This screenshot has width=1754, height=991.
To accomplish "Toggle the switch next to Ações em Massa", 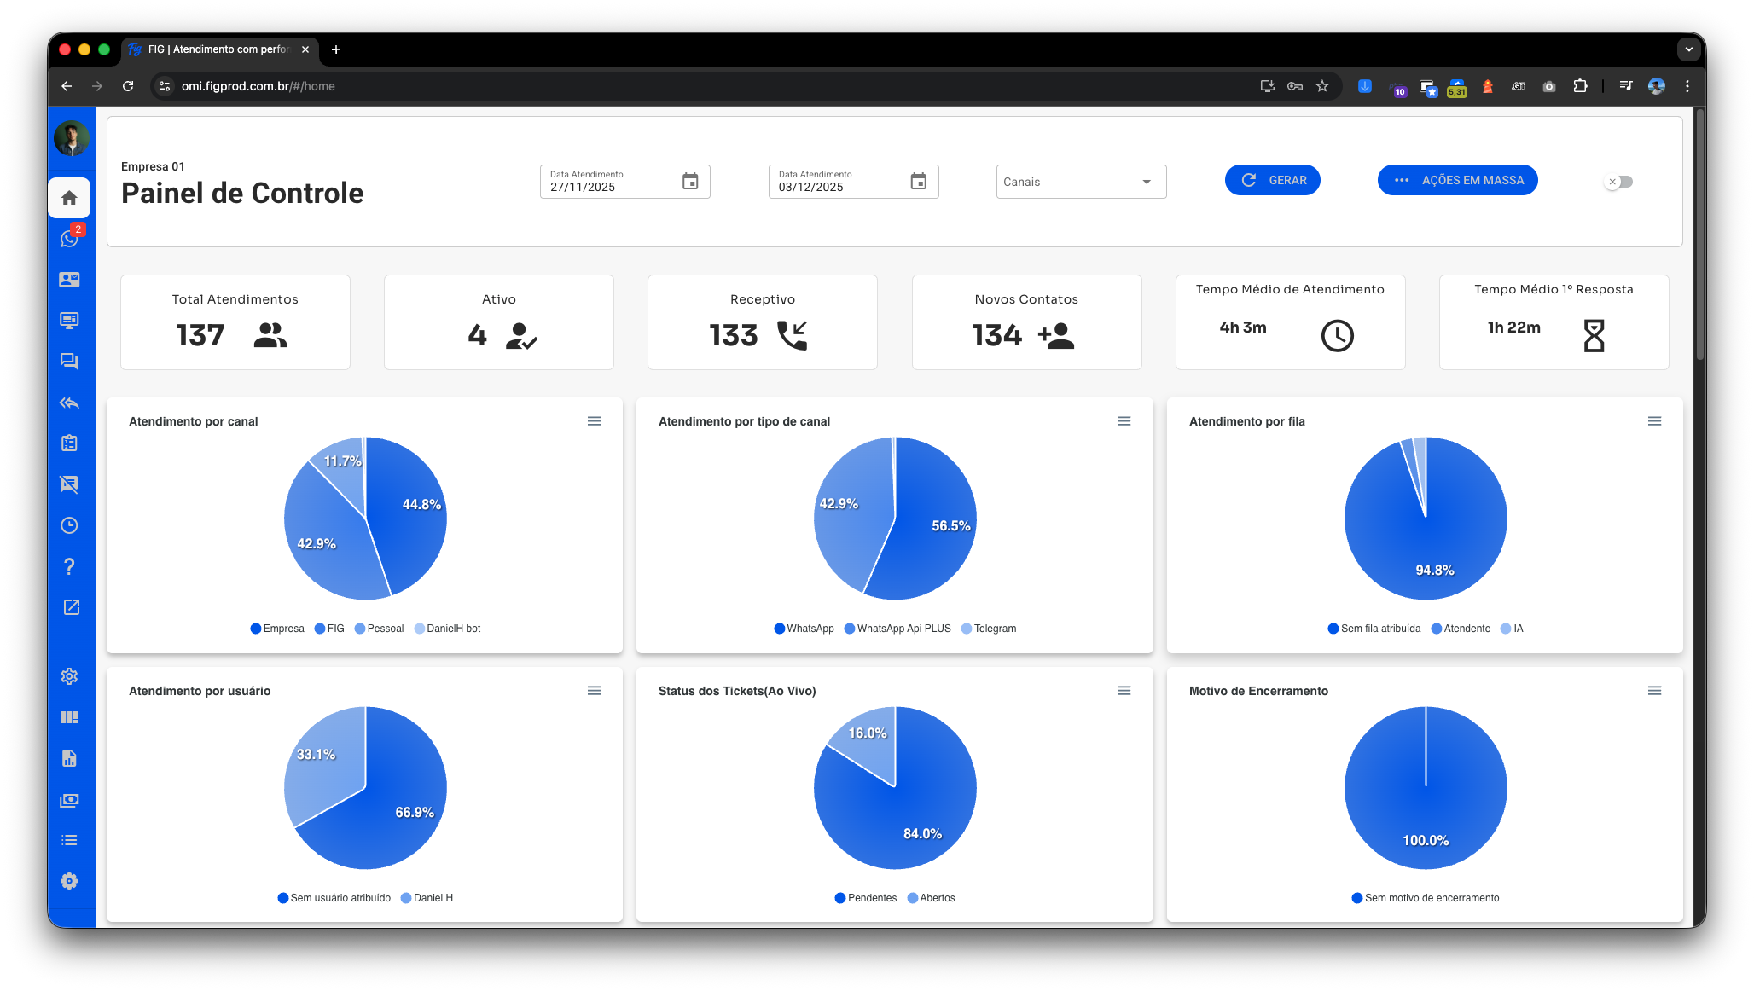I will (x=1618, y=182).
